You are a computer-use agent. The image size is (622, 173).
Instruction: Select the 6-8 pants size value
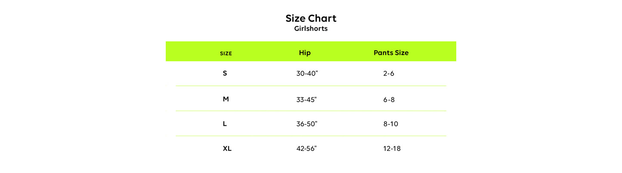pos(389,100)
